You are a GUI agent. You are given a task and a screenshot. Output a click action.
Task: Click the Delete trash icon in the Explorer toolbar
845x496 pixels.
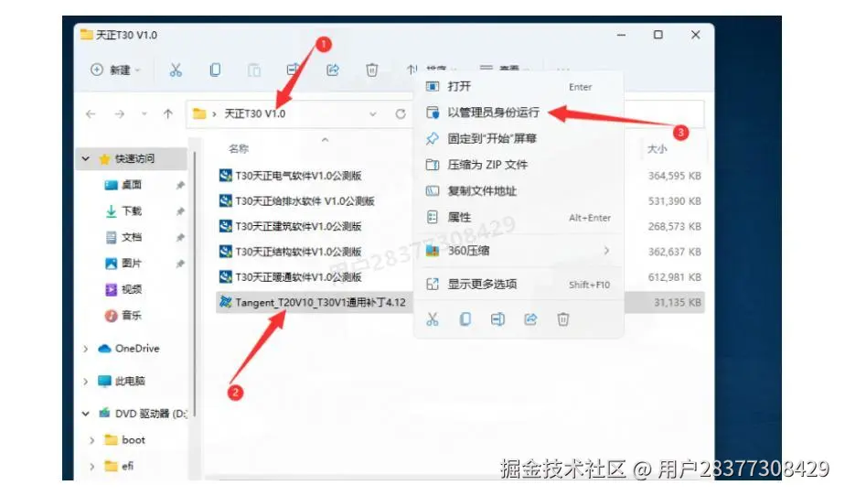[x=372, y=70]
